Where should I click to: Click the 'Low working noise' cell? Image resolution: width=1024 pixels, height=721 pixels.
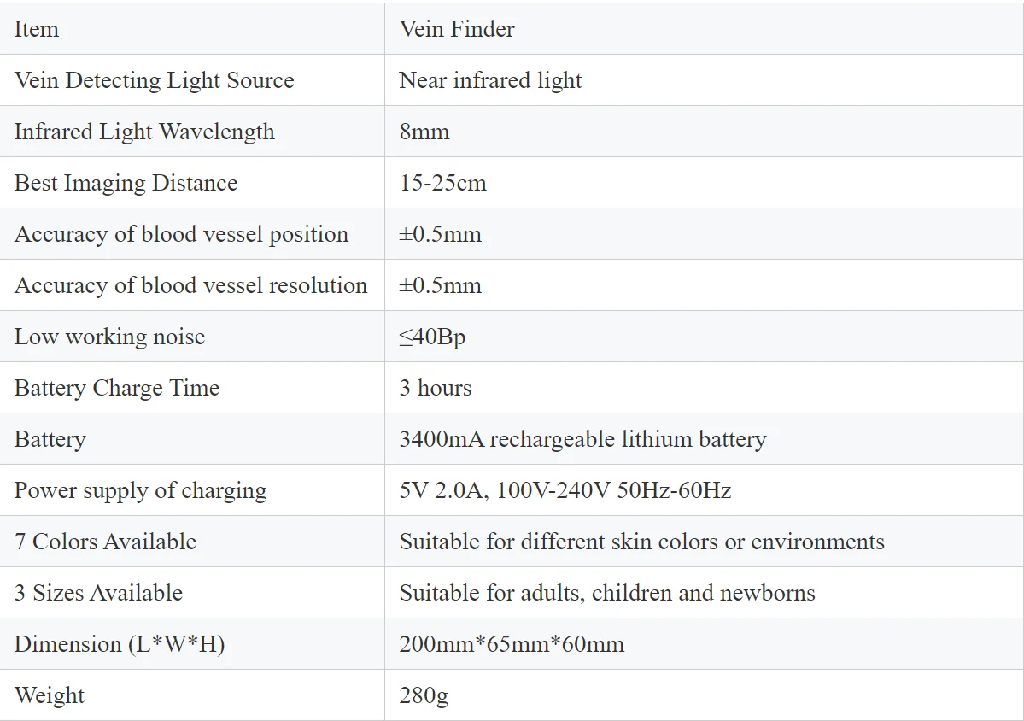pos(109,337)
